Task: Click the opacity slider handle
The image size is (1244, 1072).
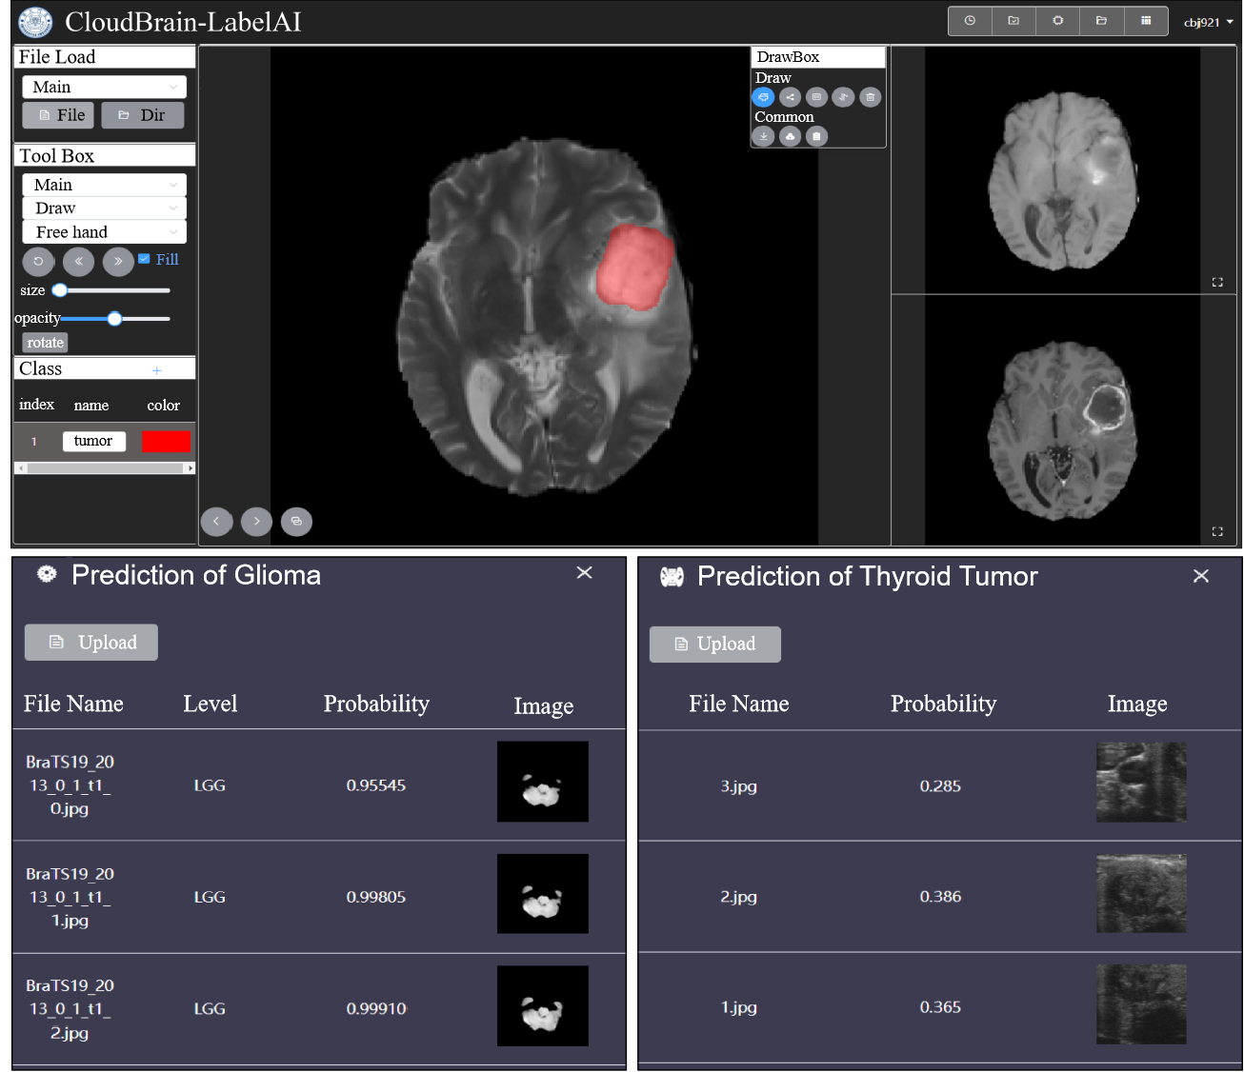Action: [115, 319]
